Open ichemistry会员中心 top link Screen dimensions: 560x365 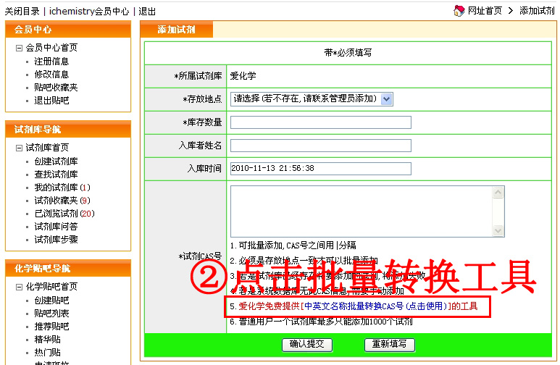[x=90, y=12]
